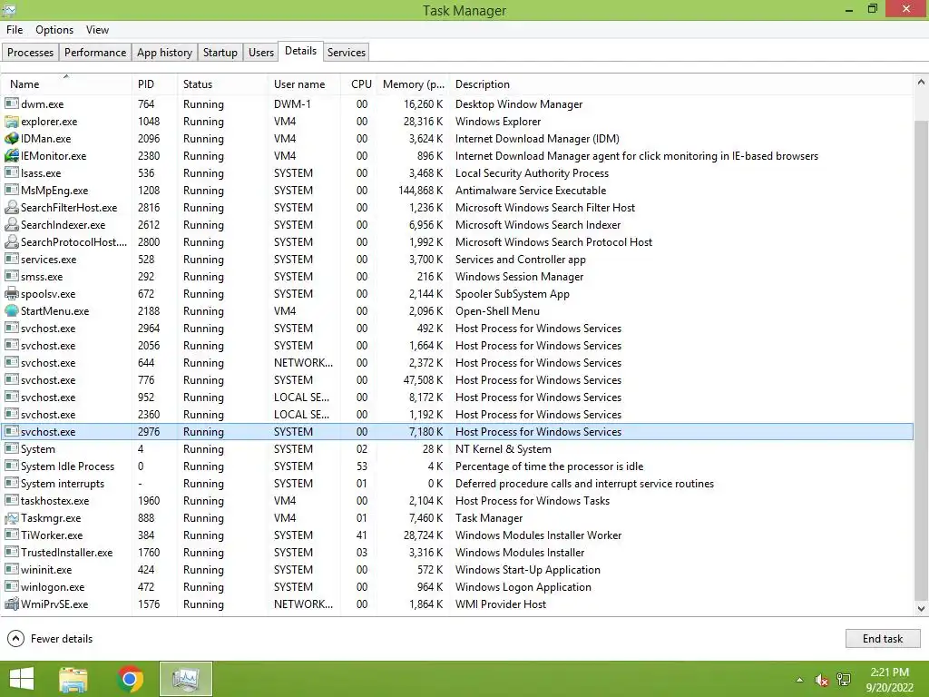Switch to the Startup tab

click(x=220, y=52)
